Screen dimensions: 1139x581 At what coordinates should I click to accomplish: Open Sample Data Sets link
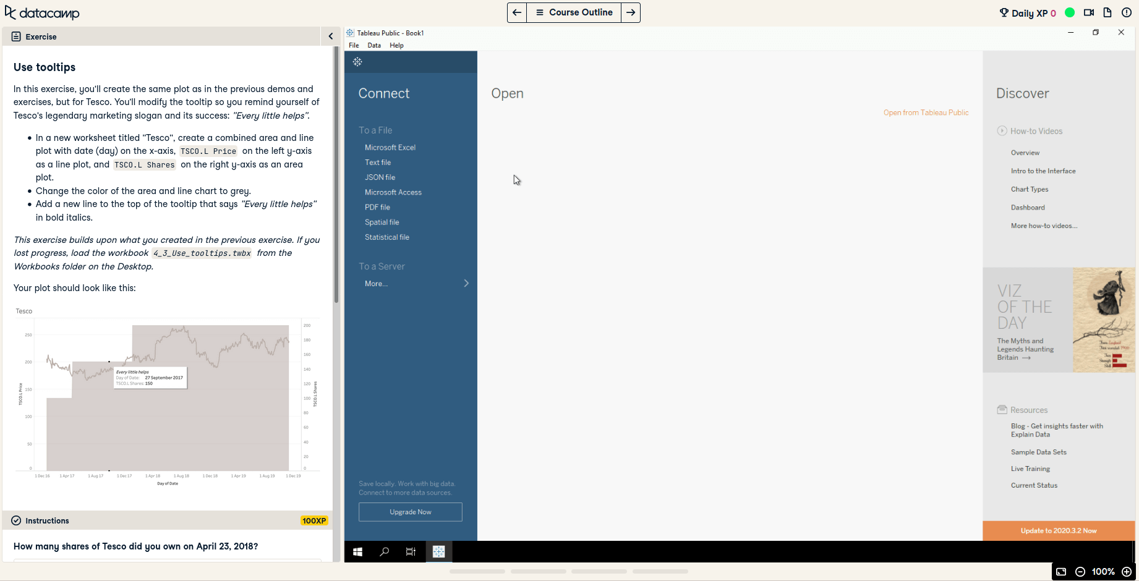(1039, 452)
